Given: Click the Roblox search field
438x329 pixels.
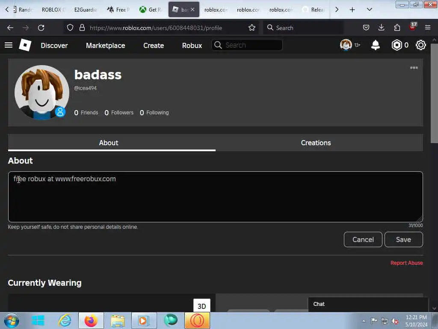Looking at the screenshot, I should [247, 45].
